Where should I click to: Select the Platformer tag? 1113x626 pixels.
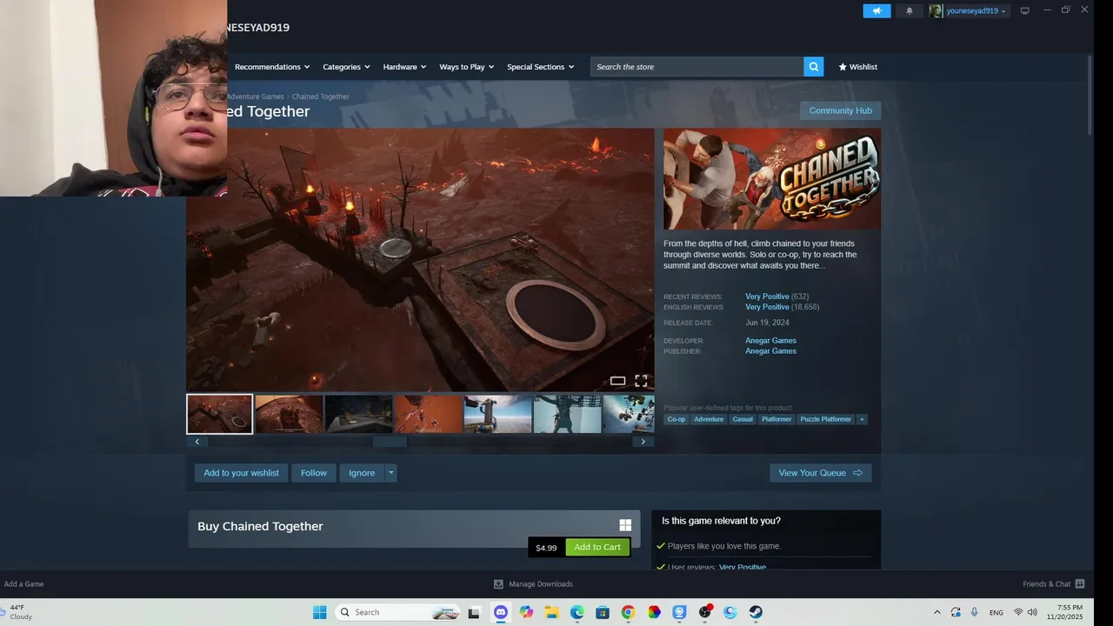pos(776,419)
